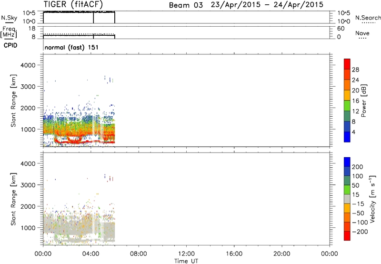
Task: Click the 20:00 time tick label
Action: point(282,254)
